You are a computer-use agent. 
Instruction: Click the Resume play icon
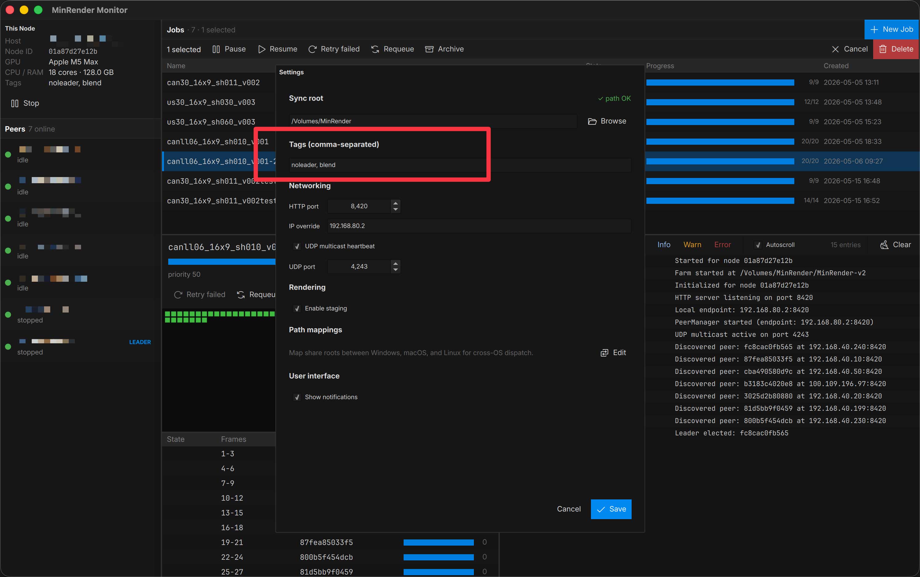[x=262, y=49]
